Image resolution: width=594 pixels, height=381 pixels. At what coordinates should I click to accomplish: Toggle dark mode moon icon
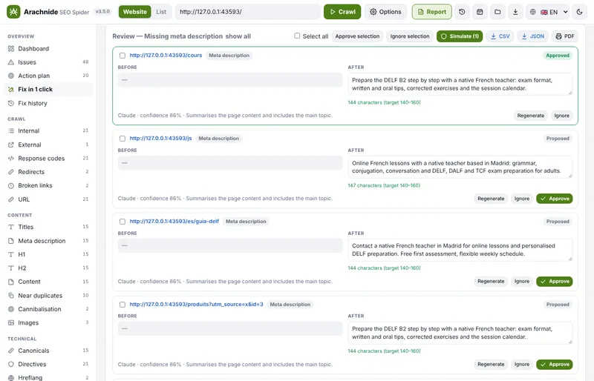point(579,12)
